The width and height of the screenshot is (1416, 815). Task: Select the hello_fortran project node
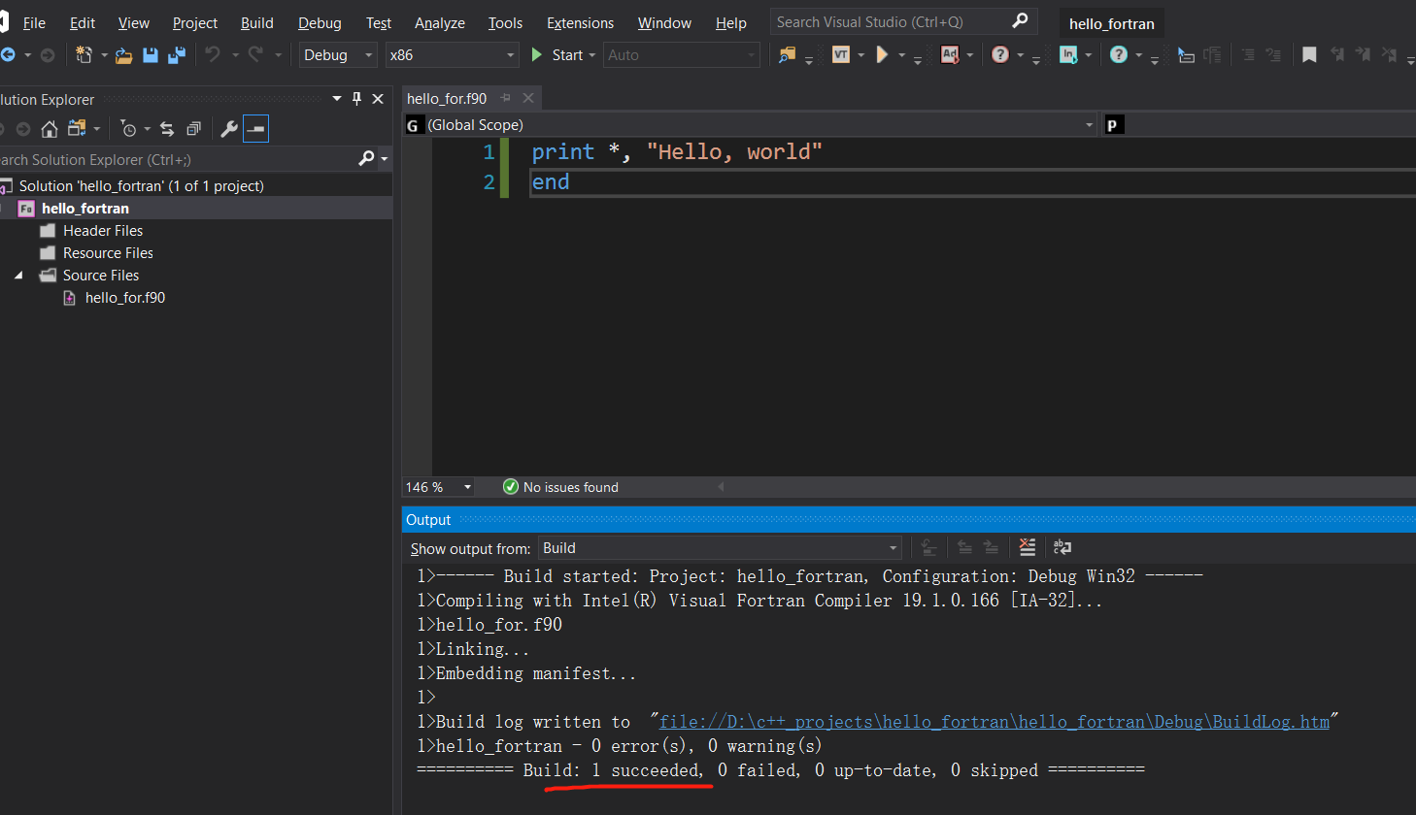click(x=85, y=209)
